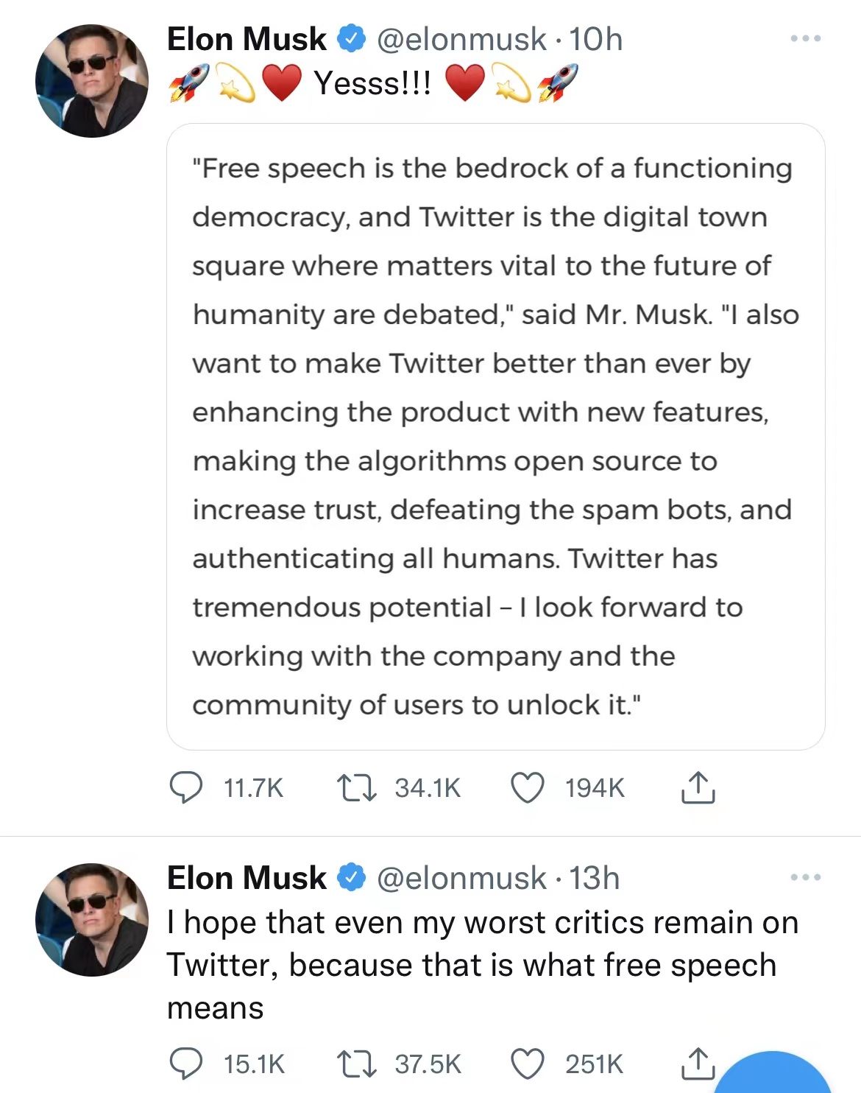Image resolution: width=861 pixels, height=1093 pixels.
Task: Open Elon Musk avatar on second tweet
Action: click(x=92, y=920)
